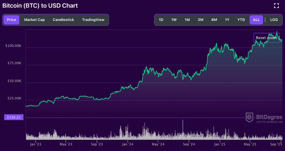Click the $50.00K axis label
Viewport: 285px width, 151px height.
[14, 81]
